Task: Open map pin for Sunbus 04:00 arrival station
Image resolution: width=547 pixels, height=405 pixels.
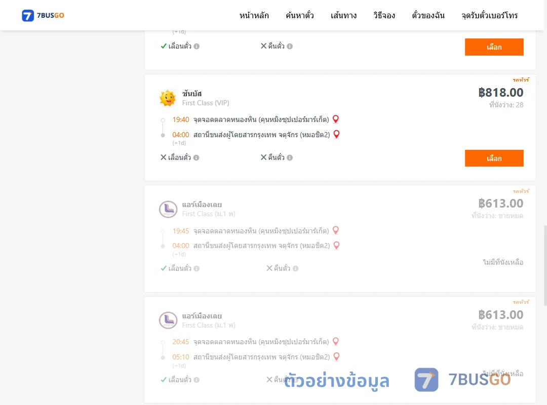Action: coord(337,134)
